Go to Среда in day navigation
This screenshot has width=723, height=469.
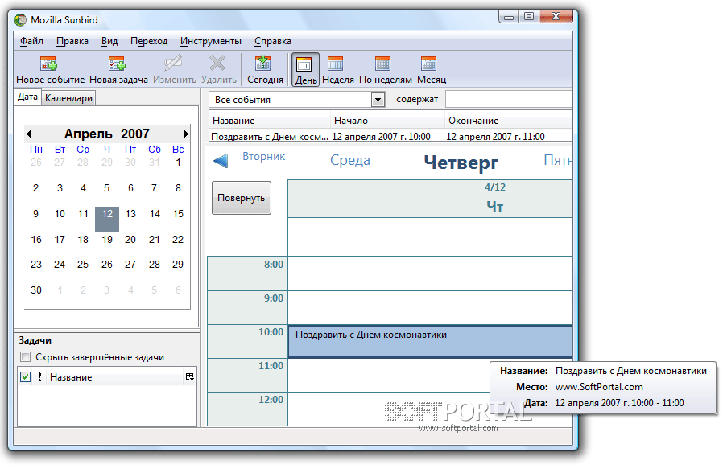point(350,160)
